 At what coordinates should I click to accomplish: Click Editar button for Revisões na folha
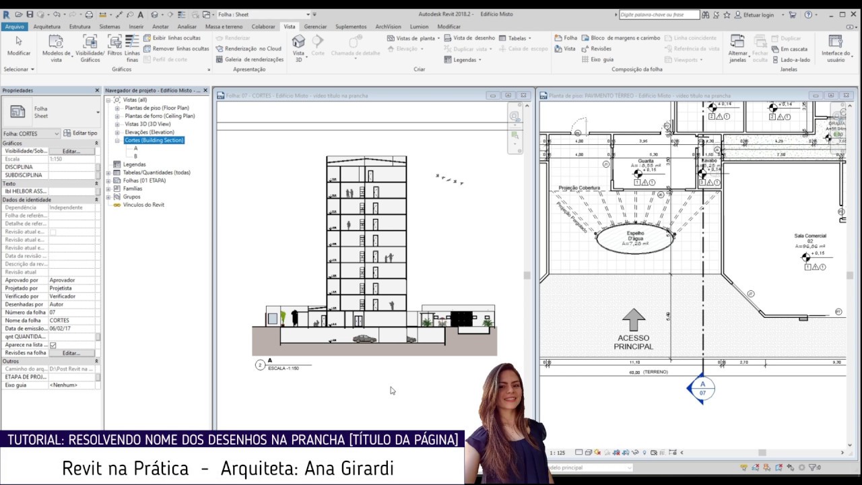71,353
